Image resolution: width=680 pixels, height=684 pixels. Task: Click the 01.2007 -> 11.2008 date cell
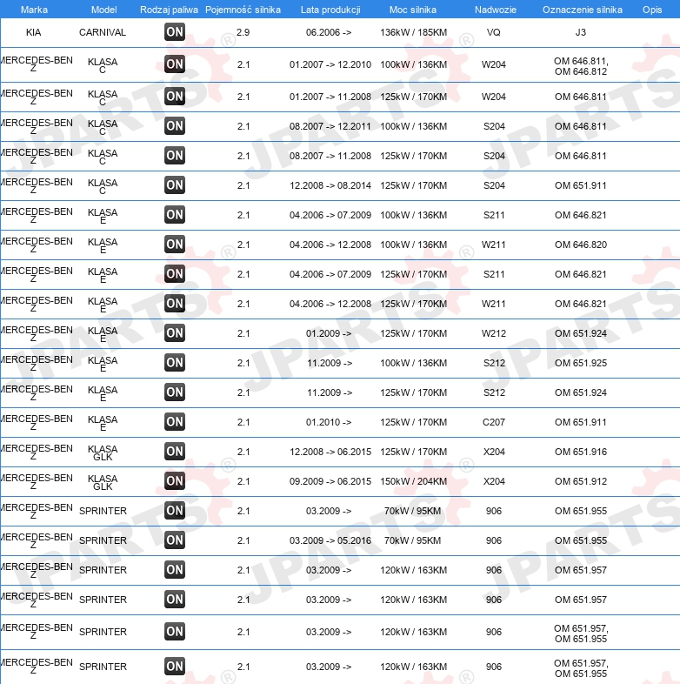[330, 97]
